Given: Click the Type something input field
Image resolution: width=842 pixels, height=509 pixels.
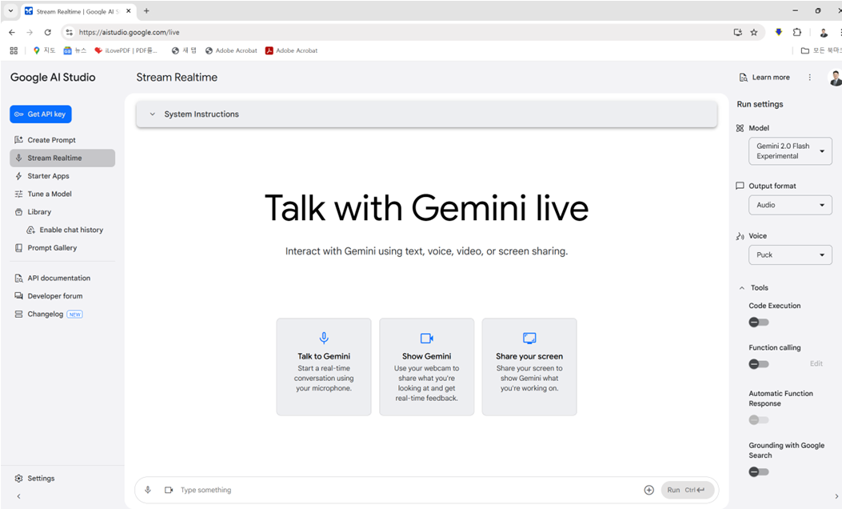Looking at the screenshot, I should tap(400, 490).
